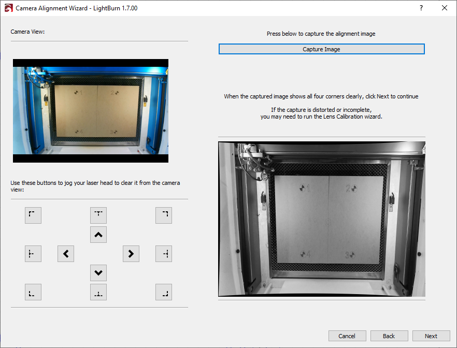Go Back to the previous wizard step
Image resolution: width=457 pixels, height=348 pixels.
[389, 336]
